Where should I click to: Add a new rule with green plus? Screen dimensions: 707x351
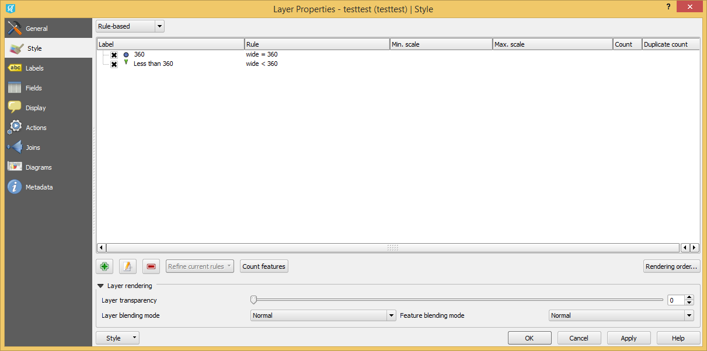pyautogui.click(x=105, y=266)
